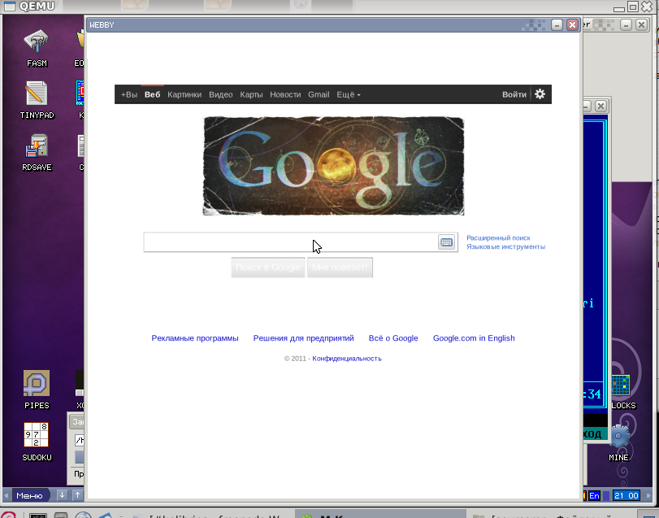This screenshot has height=518, width=659.
Task: Open the SUDOKU game icon
Action: pyautogui.click(x=37, y=435)
